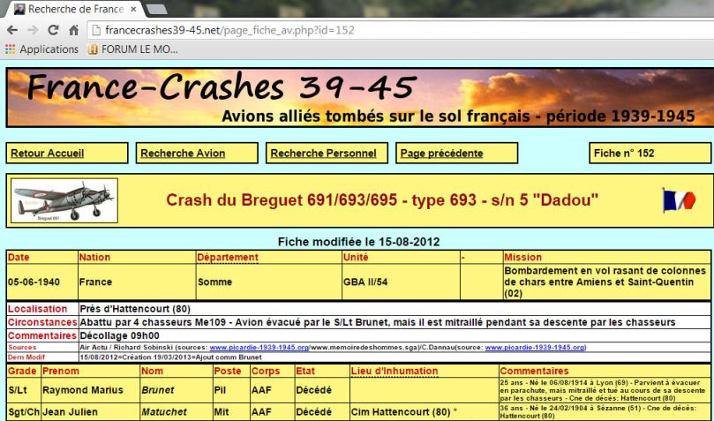Open the browser home page icon
The image size is (714, 421).
point(73,31)
